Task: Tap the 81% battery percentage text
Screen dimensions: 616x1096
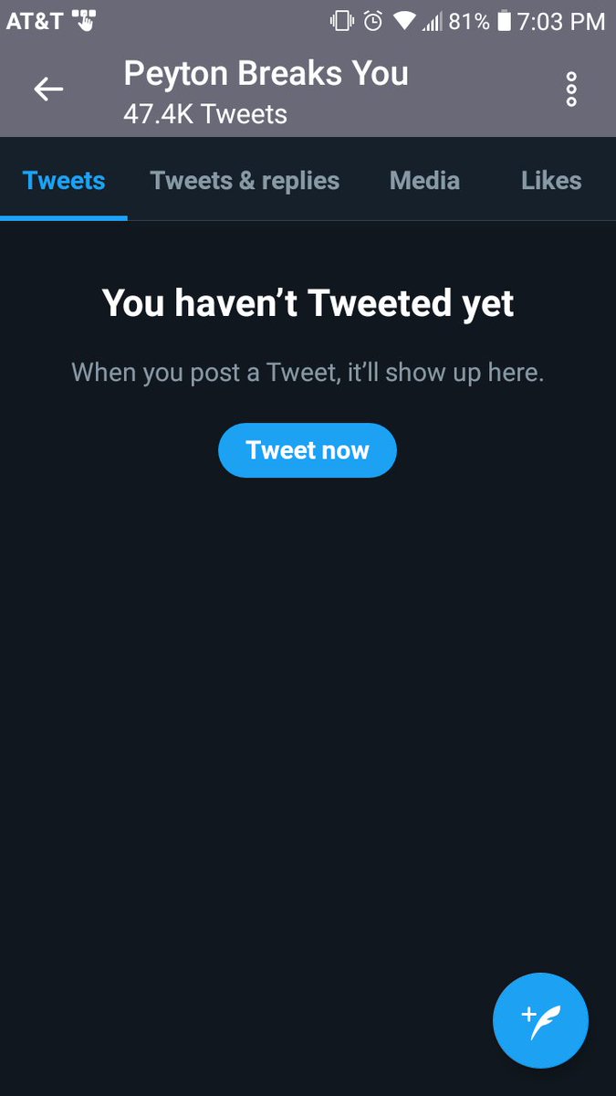Action: pyautogui.click(x=469, y=21)
